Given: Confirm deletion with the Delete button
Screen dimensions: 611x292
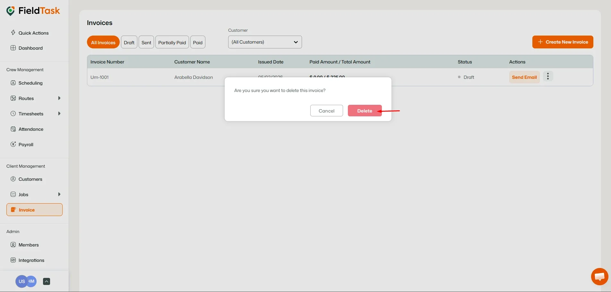Looking at the screenshot, I should click(x=365, y=110).
